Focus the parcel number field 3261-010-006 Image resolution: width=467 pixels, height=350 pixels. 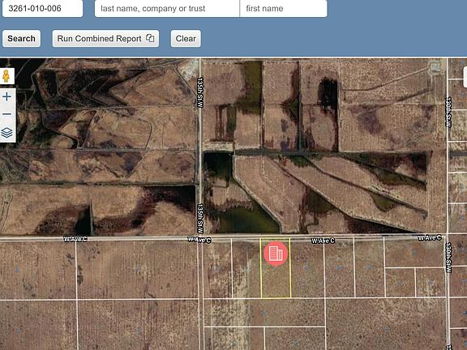tap(43, 8)
